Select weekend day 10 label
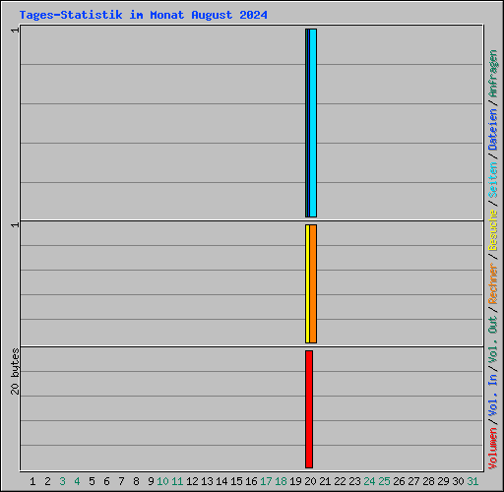 pyautogui.click(x=162, y=481)
